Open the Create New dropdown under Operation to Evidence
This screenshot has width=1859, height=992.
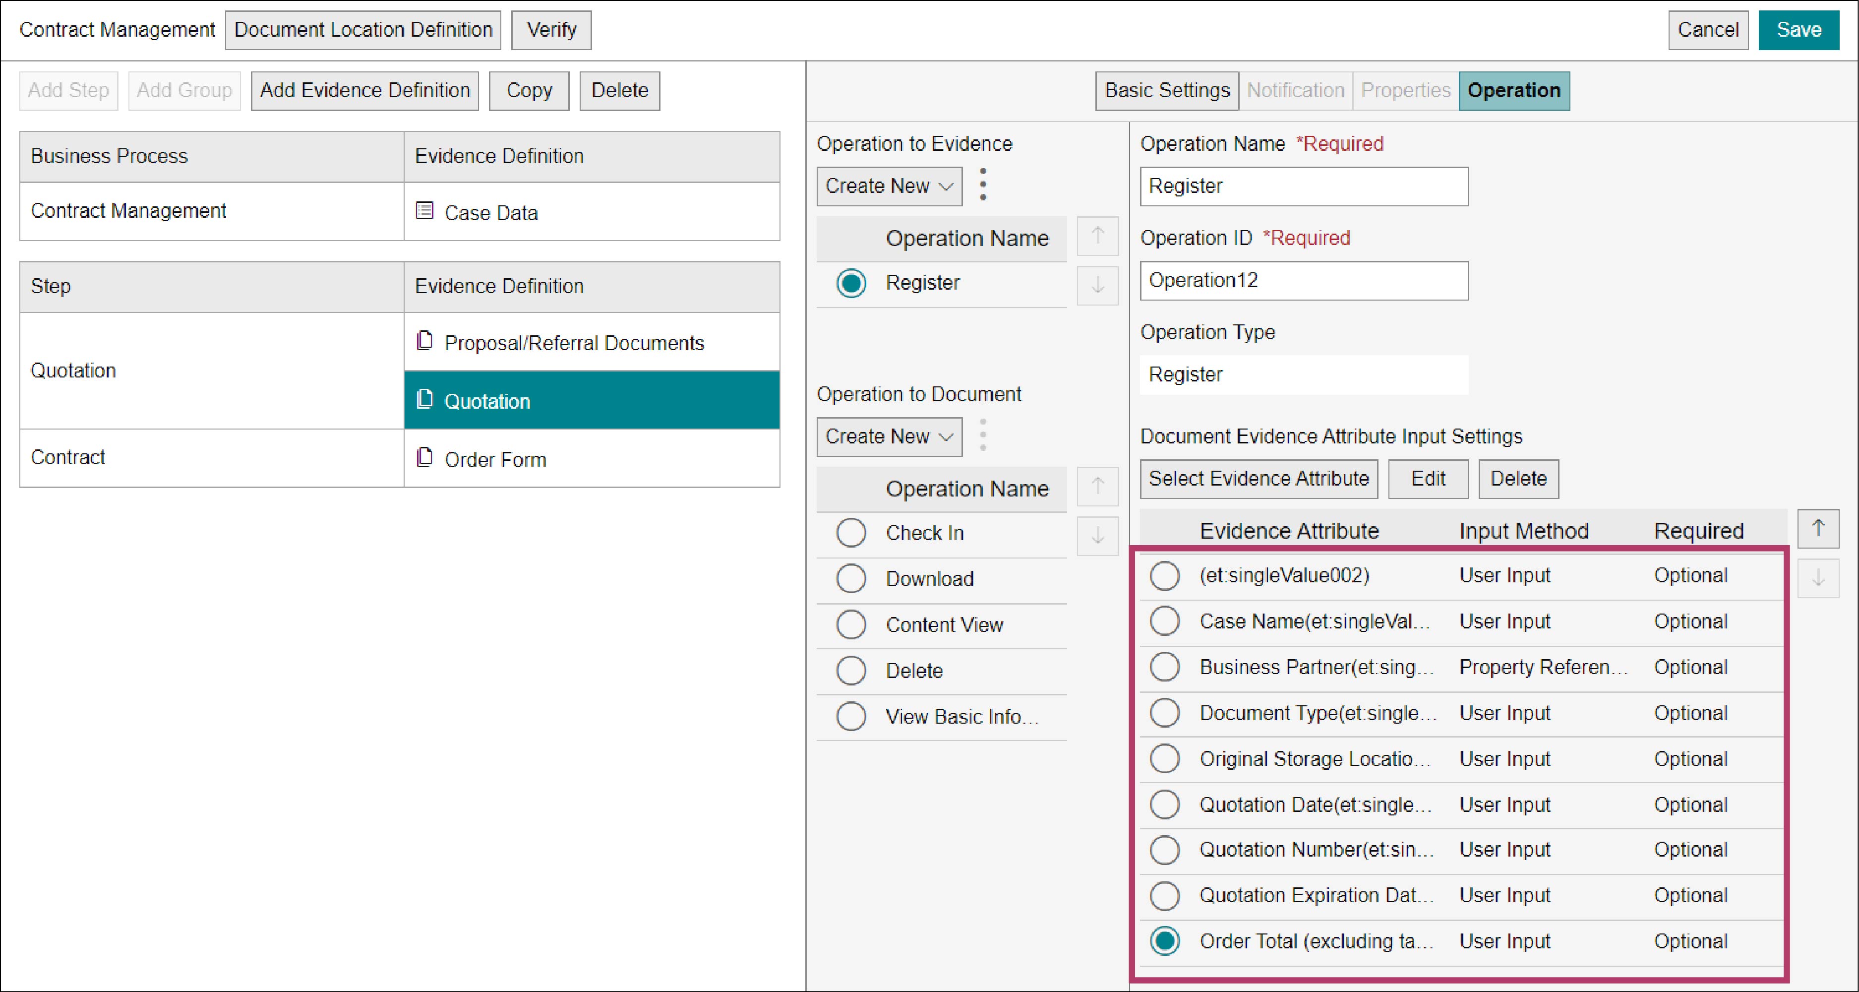click(x=889, y=186)
